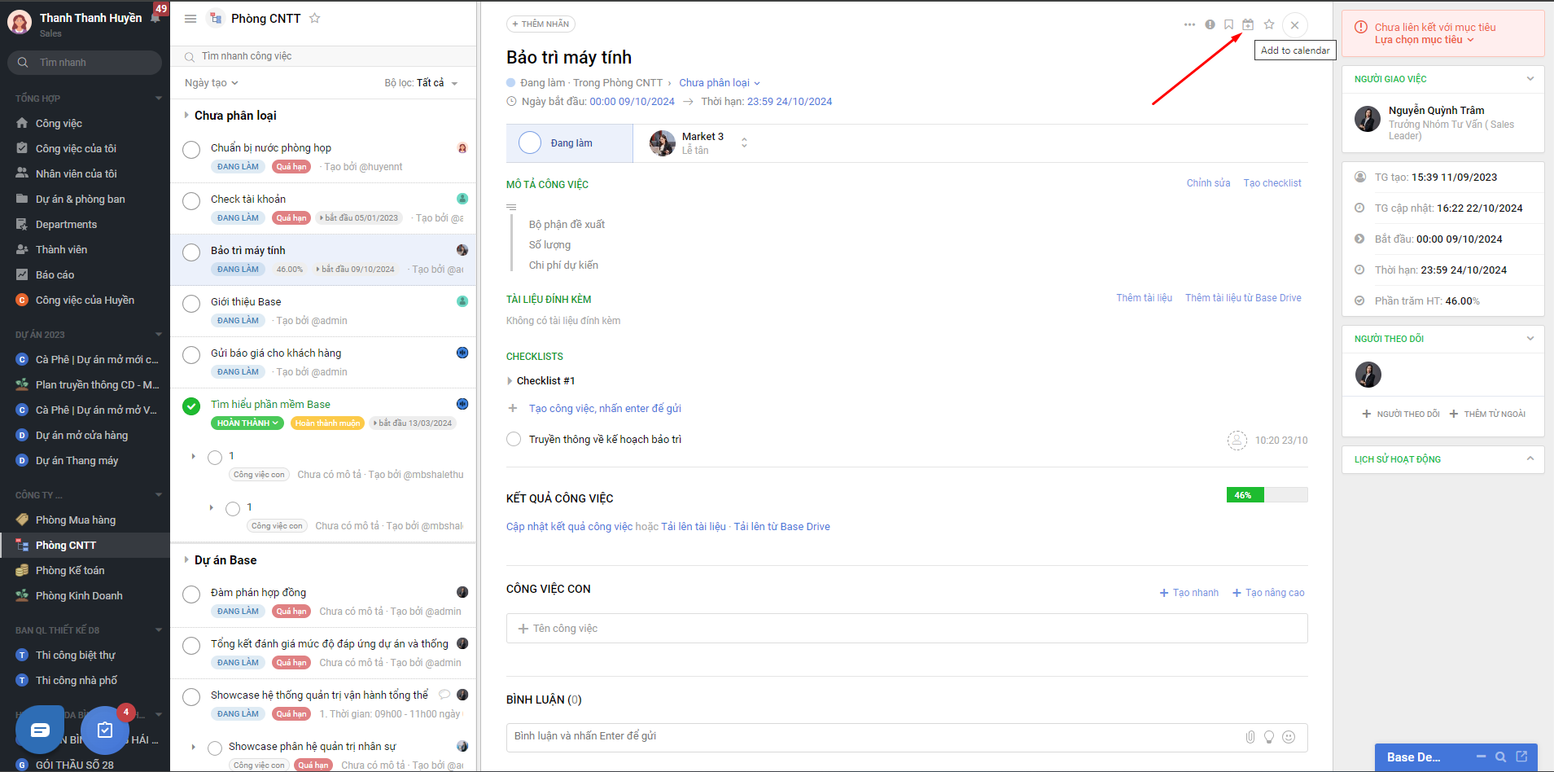Click Thanh Thanh Huyền profile avatar
This screenshot has width=1554, height=772.
click(x=20, y=22)
